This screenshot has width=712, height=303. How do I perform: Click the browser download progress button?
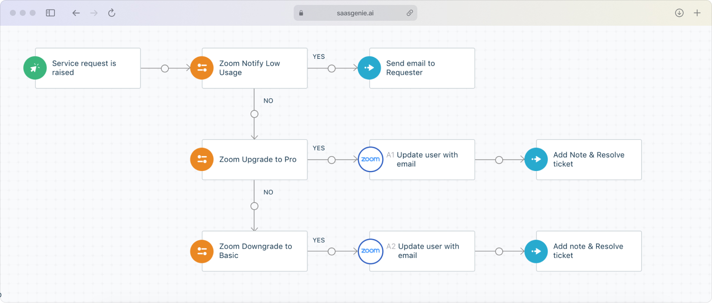point(679,13)
